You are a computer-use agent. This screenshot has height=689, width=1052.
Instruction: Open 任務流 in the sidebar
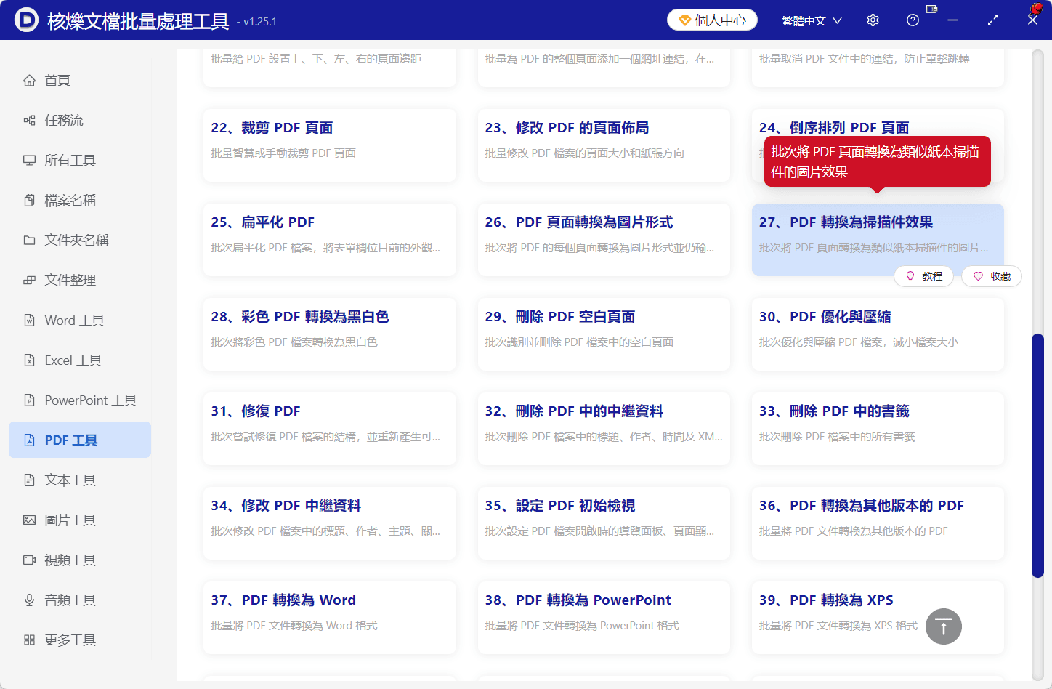click(80, 121)
